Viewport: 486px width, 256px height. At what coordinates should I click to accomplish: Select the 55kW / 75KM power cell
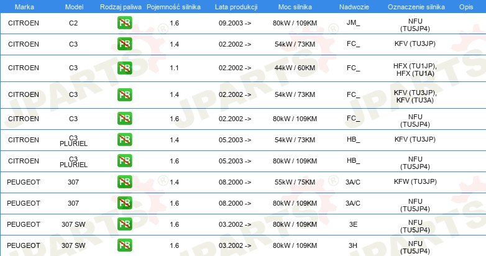pyautogui.click(x=295, y=182)
